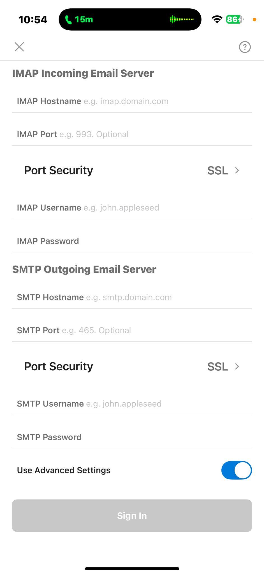Focus the SMTP Password field
The image size is (264, 575).
(132, 437)
